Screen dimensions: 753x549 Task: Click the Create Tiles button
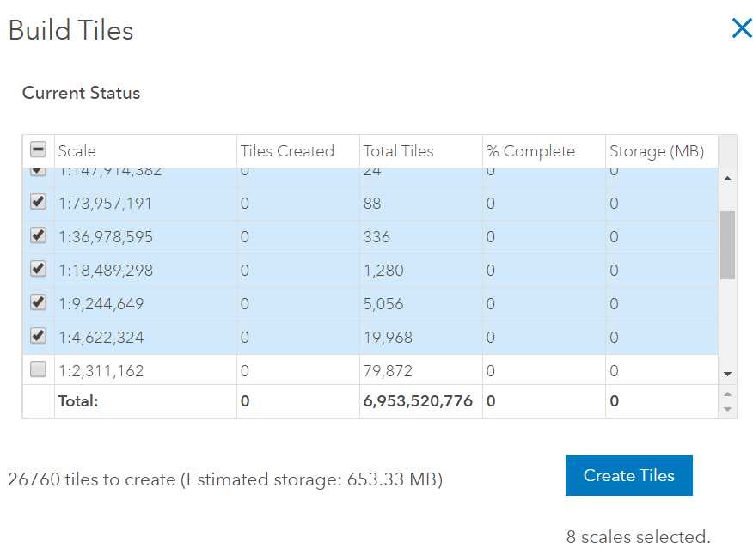tap(628, 475)
